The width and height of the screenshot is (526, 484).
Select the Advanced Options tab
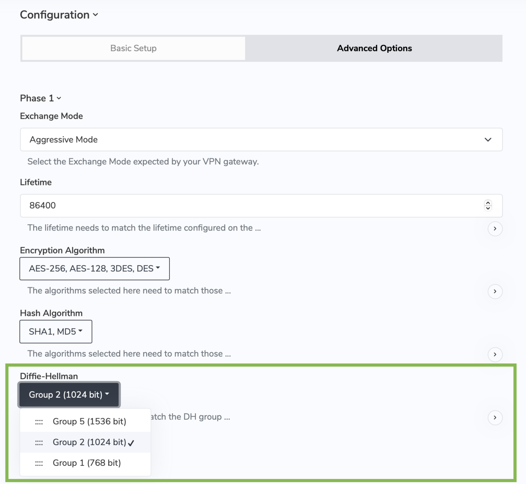(374, 48)
